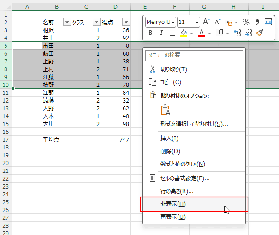This screenshot has height=235, width=279.
Task: Apply yellow fill color
Action: [184, 33]
